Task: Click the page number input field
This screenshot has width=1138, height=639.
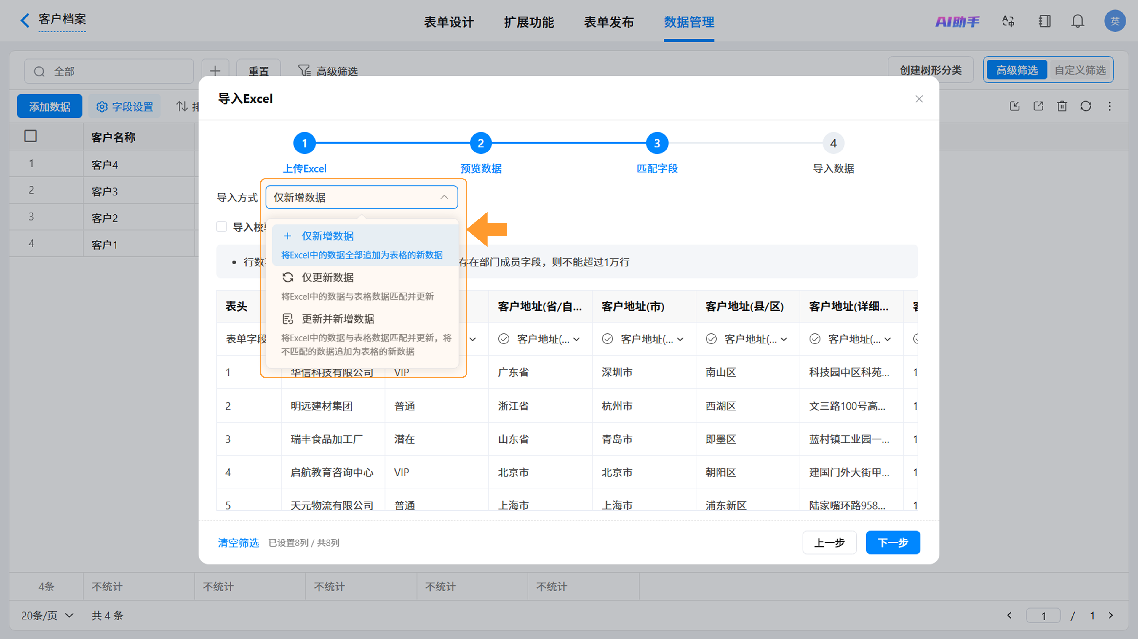Action: coord(1043,615)
